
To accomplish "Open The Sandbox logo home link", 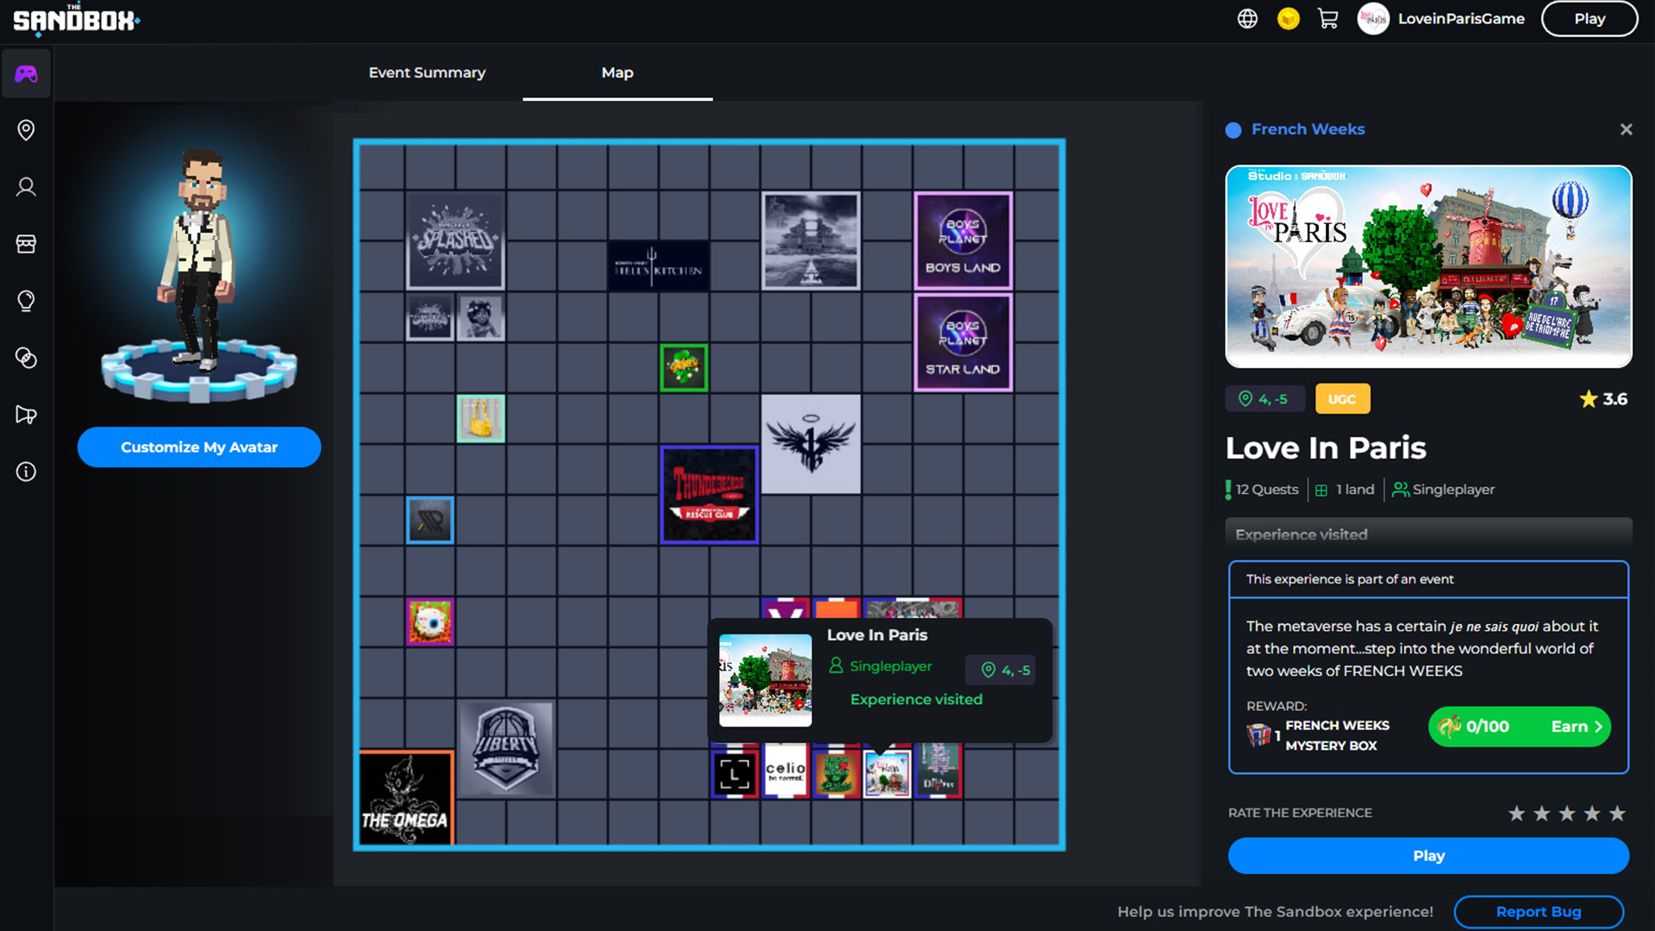I will pyautogui.click(x=76, y=19).
